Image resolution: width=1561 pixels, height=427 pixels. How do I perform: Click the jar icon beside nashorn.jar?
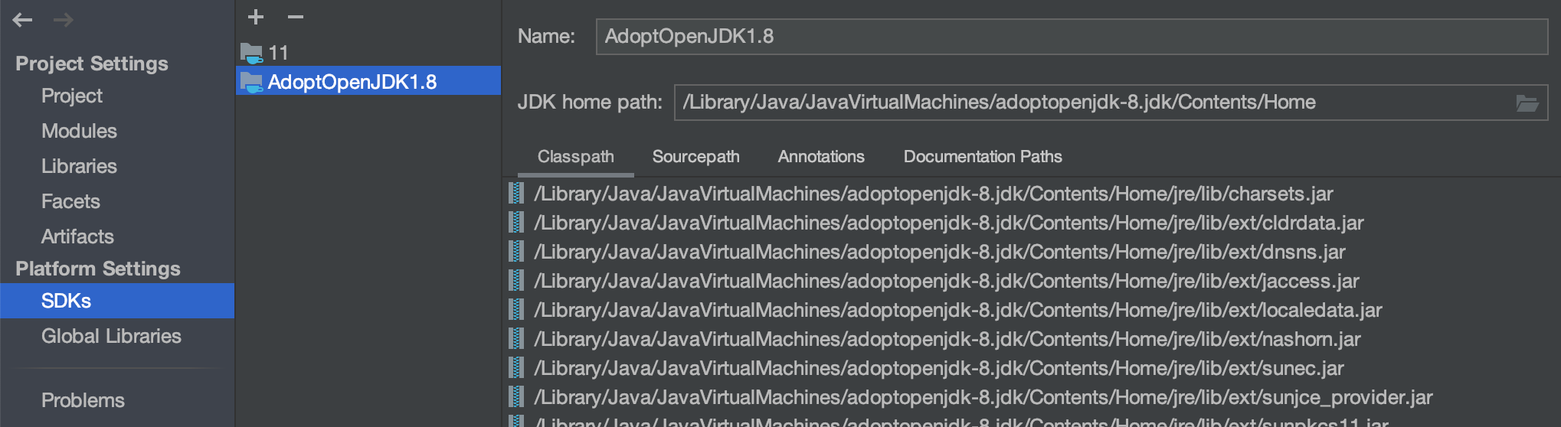pyautogui.click(x=517, y=339)
